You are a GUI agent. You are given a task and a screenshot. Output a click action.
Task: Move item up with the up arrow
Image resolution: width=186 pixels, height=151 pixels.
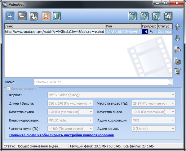click(178, 27)
